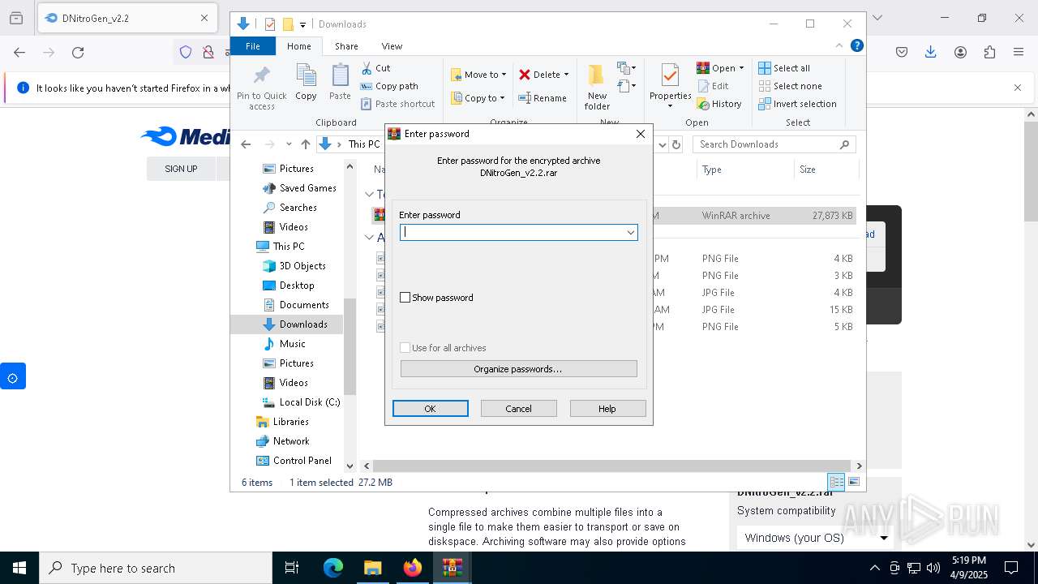Click Invert selection in ribbon
Screen dimensions: 1038x584
[x=798, y=104]
